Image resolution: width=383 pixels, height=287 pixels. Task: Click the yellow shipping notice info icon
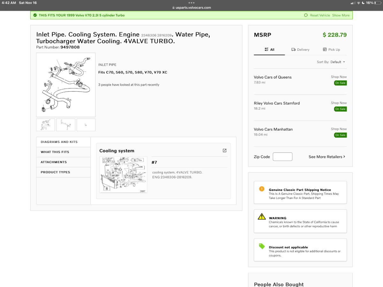[262, 189]
